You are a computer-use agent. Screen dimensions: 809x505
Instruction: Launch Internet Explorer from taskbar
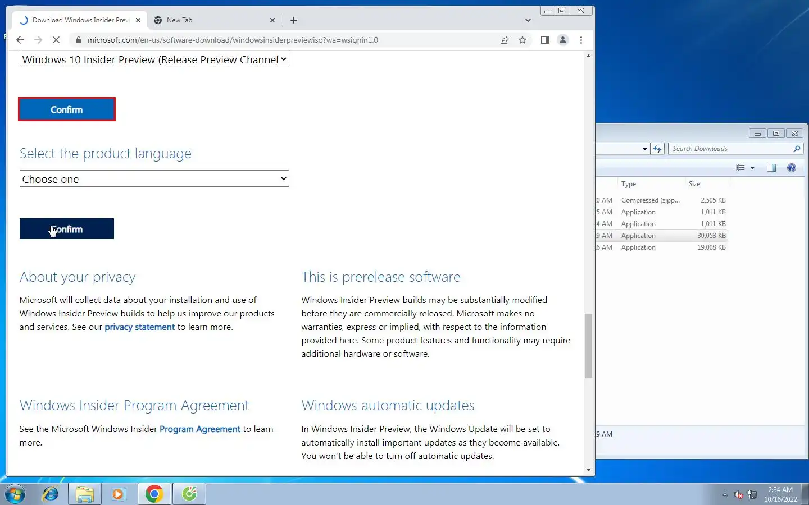[51, 494]
